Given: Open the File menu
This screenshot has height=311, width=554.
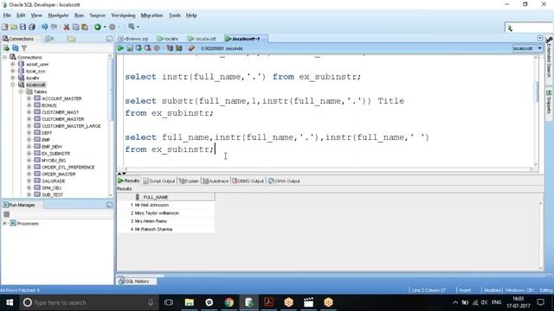Looking at the screenshot, I should click(x=7, y=16).
